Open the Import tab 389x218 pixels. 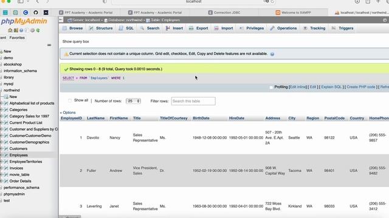[224, 28]
